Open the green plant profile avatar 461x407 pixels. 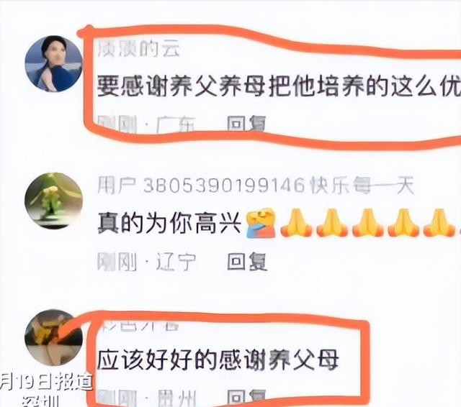coord(54,201)
